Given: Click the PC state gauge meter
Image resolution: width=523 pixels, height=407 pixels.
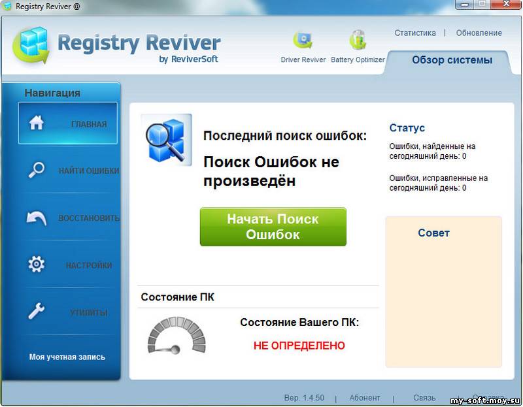Looking at the screenshot, I should pyautogui.click(x=177, y=335).
